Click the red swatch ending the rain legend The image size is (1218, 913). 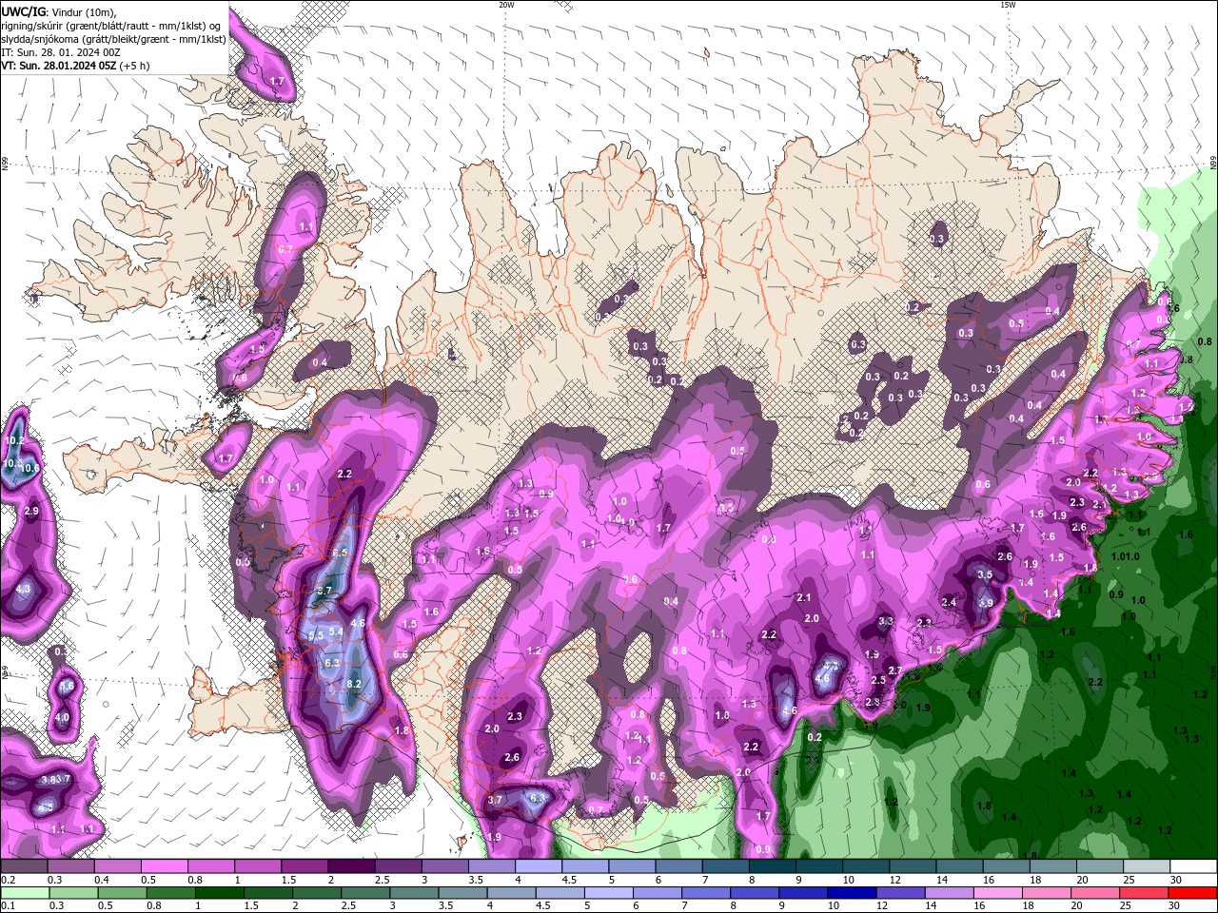[x=1192, y=893]
